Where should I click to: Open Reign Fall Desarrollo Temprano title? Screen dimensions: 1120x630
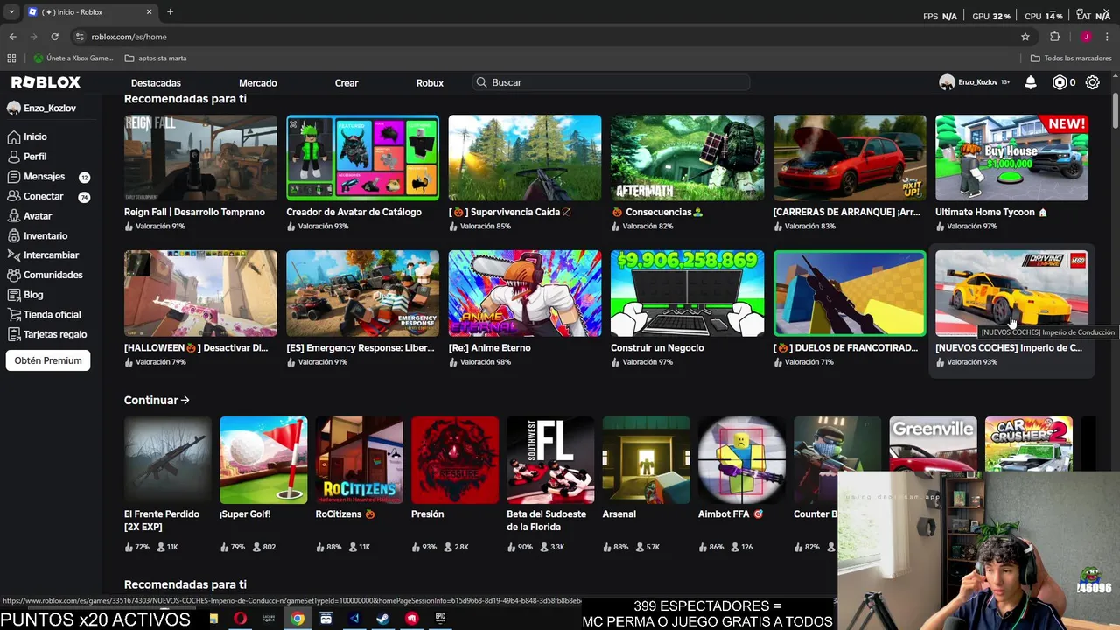coord(194,212)
